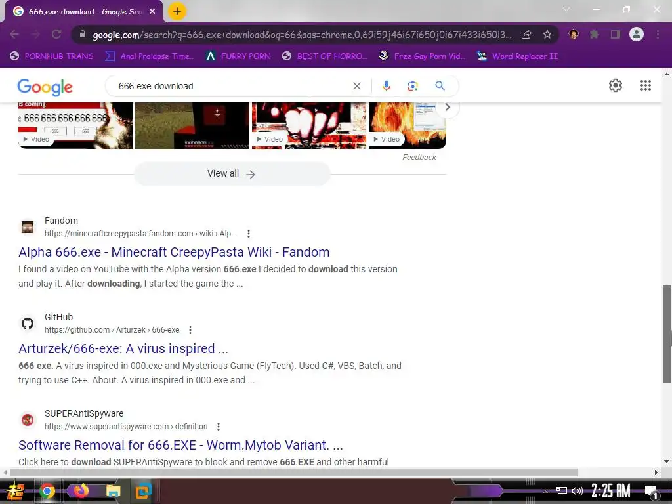Click the horizontal scrollbar thumb
This screenshot has width=672, height=504.
[x=294, y=472]
